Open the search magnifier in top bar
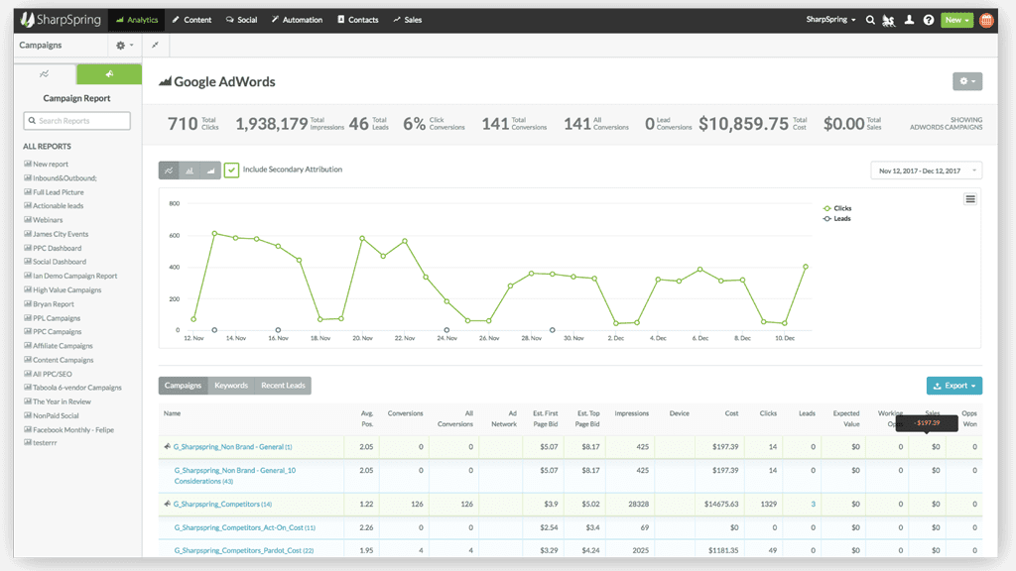The height and width of the screenshot is (571, 1016). 870,20
